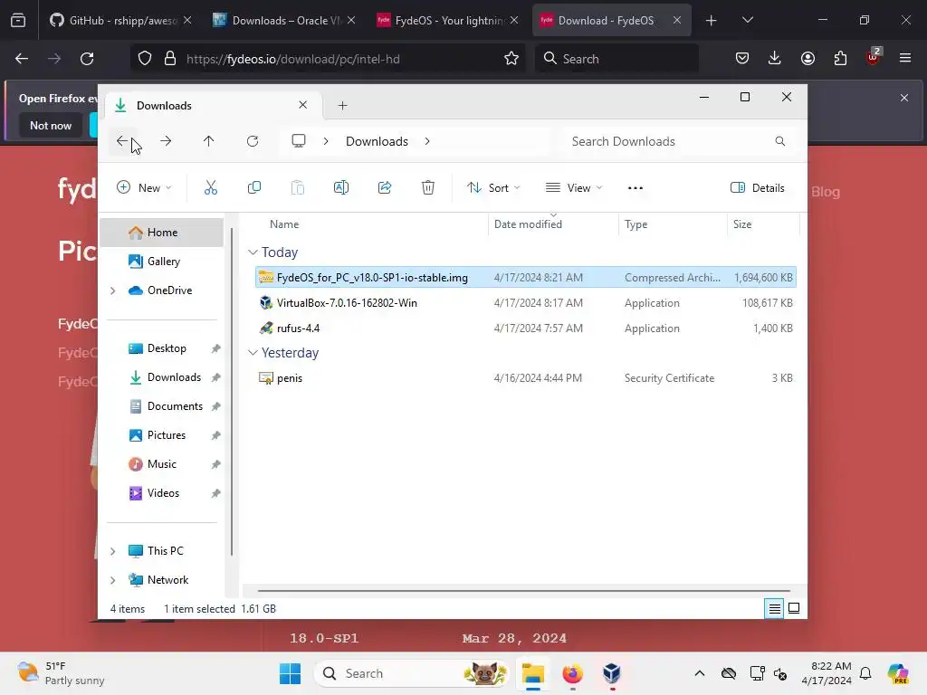Click the PC monitor icon in address bar

coord(299,141)
